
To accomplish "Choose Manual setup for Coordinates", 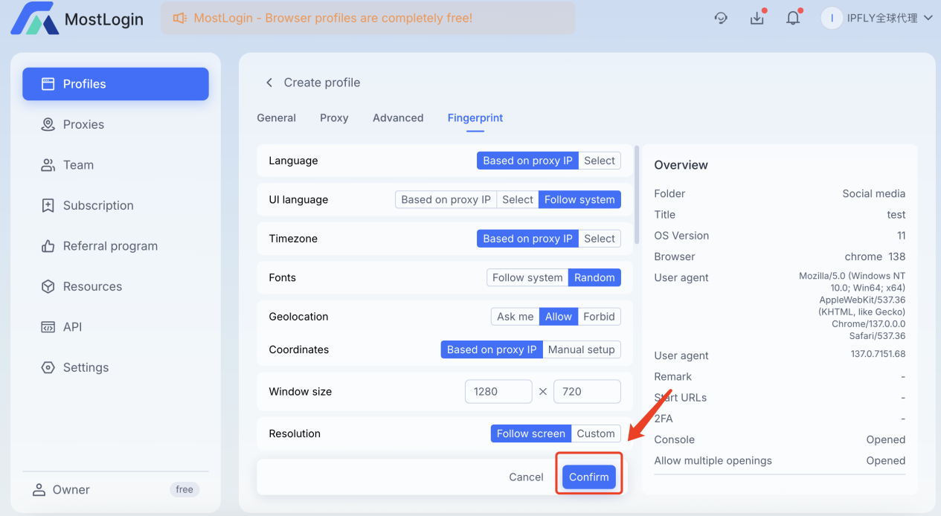I will tap(581, 349).
